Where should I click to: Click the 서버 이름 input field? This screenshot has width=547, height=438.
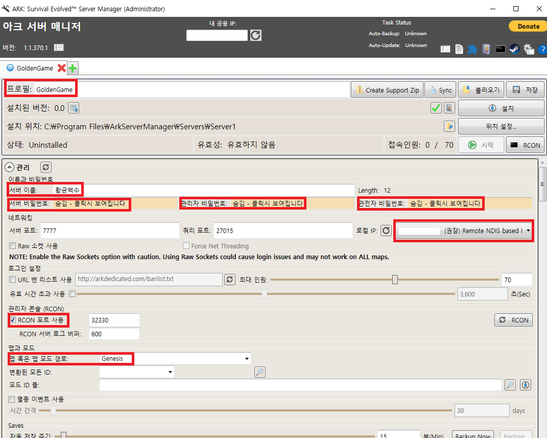click(x=204, y=190)
